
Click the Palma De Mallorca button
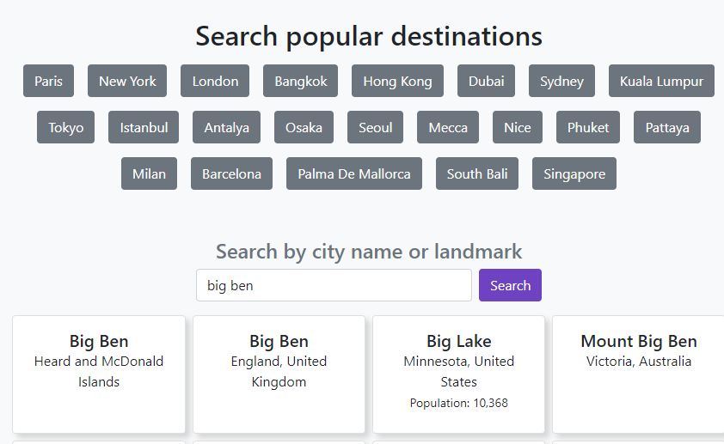(x=353, y=173)
